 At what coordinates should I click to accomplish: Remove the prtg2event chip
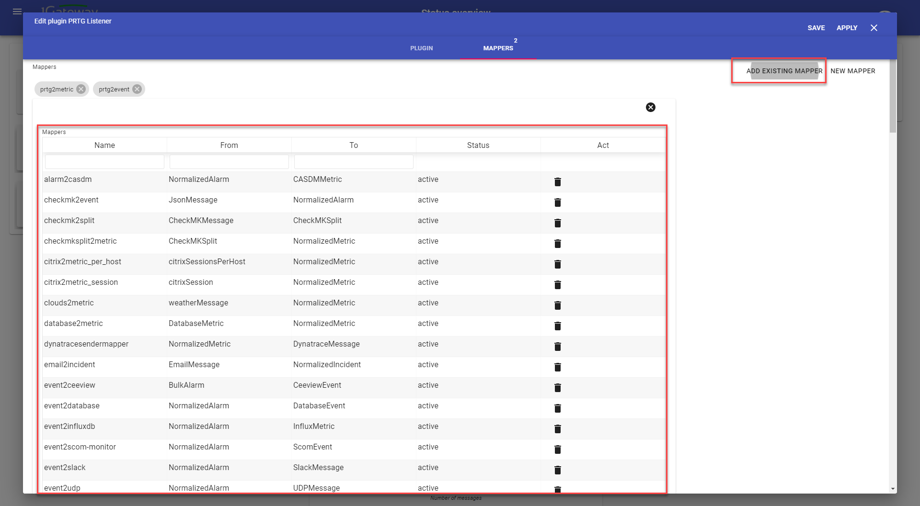pyautogui.click(x=137, y=89)
